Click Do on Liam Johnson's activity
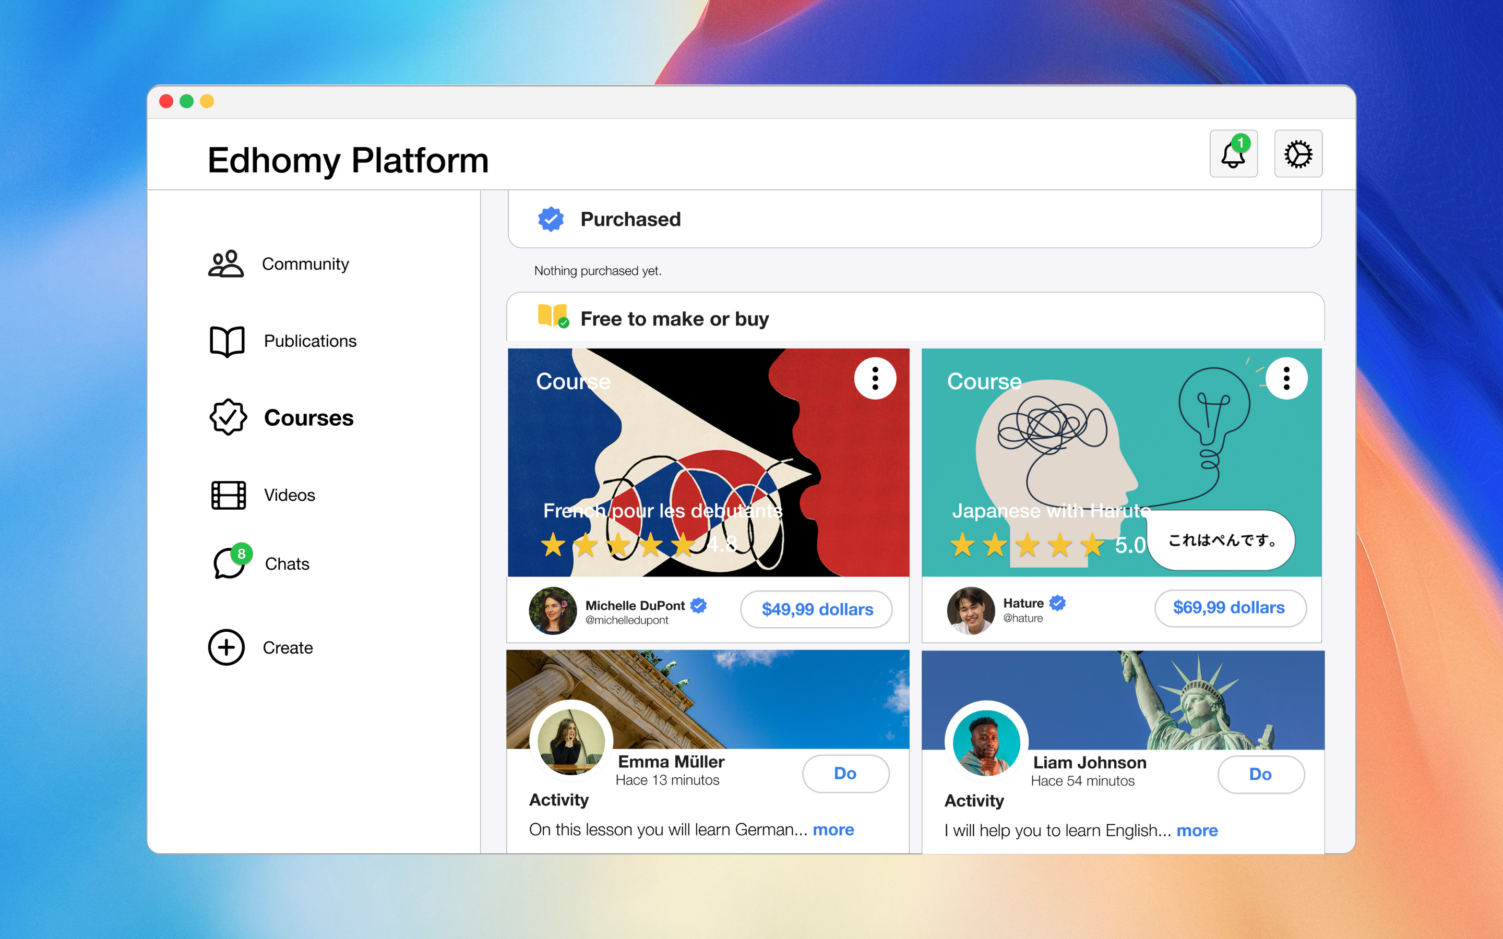Screen dimensions: 1503x939 pyautogui.click(x=1261, y=774)
